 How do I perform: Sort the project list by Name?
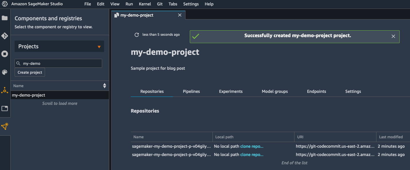pyautogui.click(x=104, y=86)
